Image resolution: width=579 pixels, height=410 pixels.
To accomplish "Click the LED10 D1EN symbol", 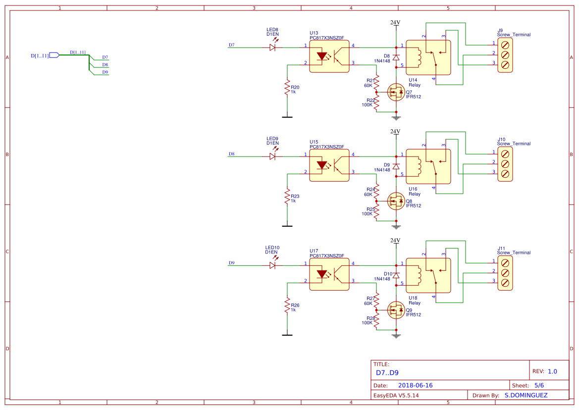I will 273,265.
